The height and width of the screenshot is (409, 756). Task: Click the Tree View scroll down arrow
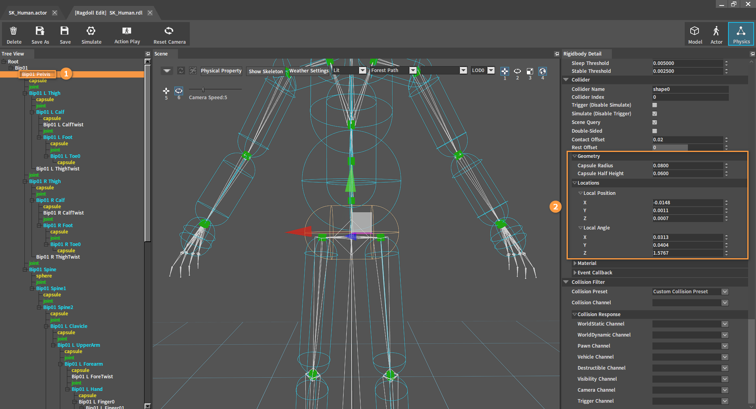[x=148, y=406]
